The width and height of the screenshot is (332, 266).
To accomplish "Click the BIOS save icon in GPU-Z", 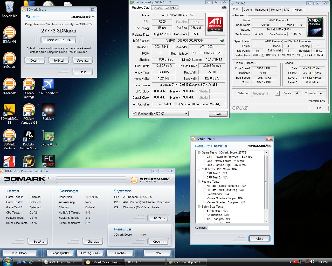I will [222, 41].
